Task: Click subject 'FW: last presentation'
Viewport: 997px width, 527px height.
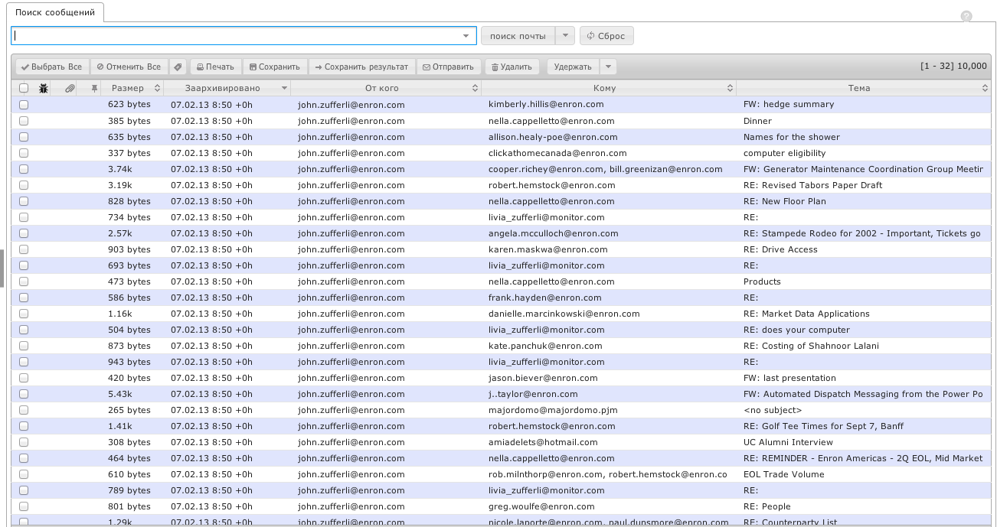Action: pyautogui.click(x=789, y=378)
